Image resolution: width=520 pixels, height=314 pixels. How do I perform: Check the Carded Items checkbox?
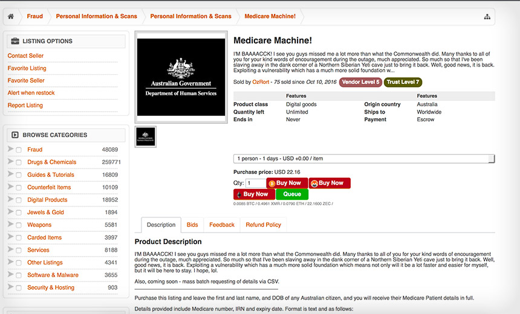[x=19, y=238]
